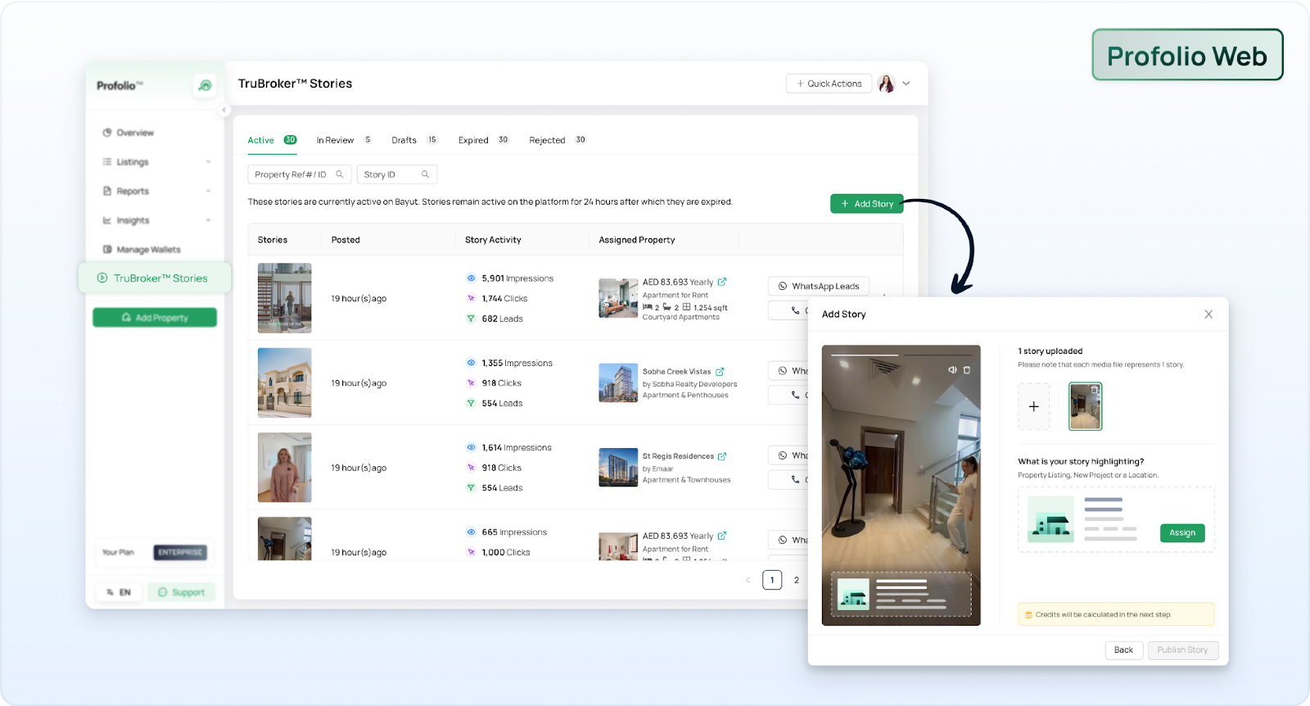This screenshot has width=1310, height=706.
Task: Open Manage Wallets in sidebar
Action: [x=141, y=250]
